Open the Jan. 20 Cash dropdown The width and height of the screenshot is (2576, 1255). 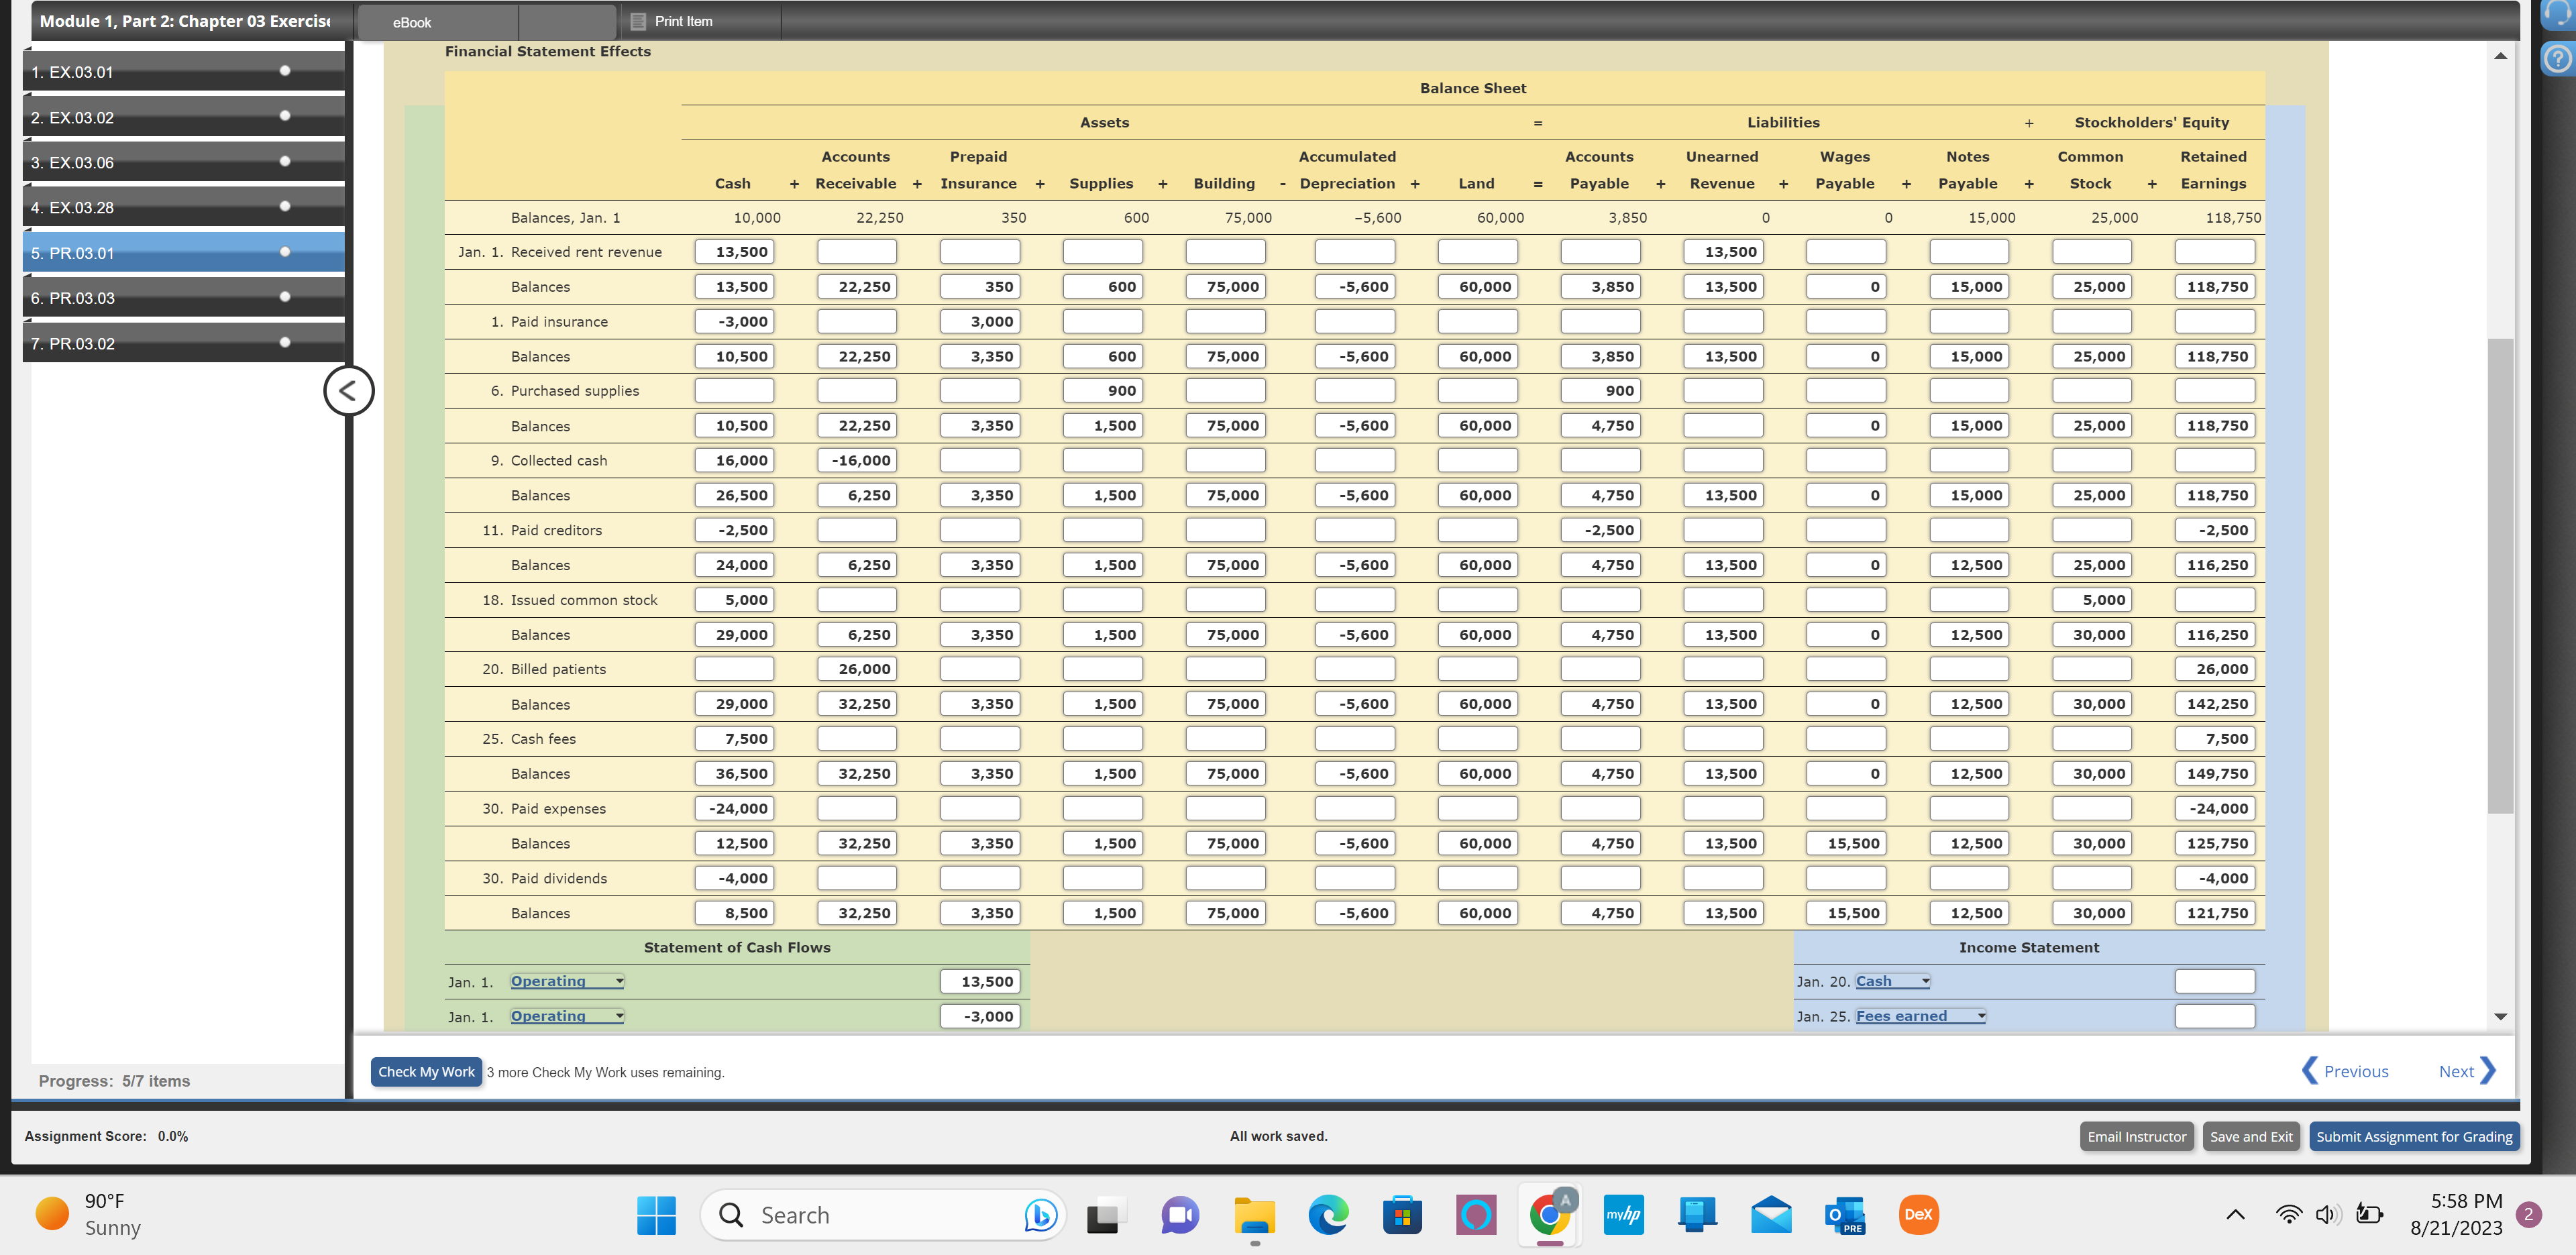click(x=1892, y=981)
